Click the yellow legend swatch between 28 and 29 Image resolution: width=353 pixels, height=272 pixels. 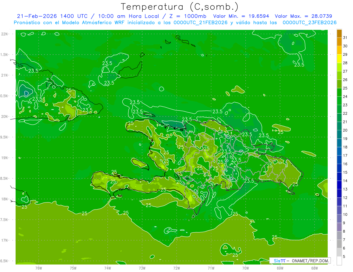click(x=339, y=58)
